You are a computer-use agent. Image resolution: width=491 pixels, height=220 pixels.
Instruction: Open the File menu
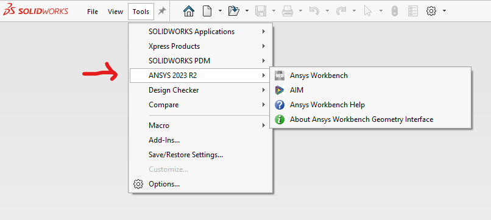coord(93,12)
